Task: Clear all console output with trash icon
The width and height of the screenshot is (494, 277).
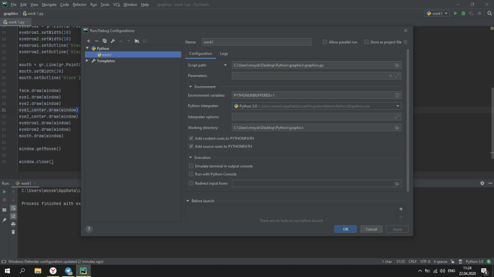Action: (13, 232)
